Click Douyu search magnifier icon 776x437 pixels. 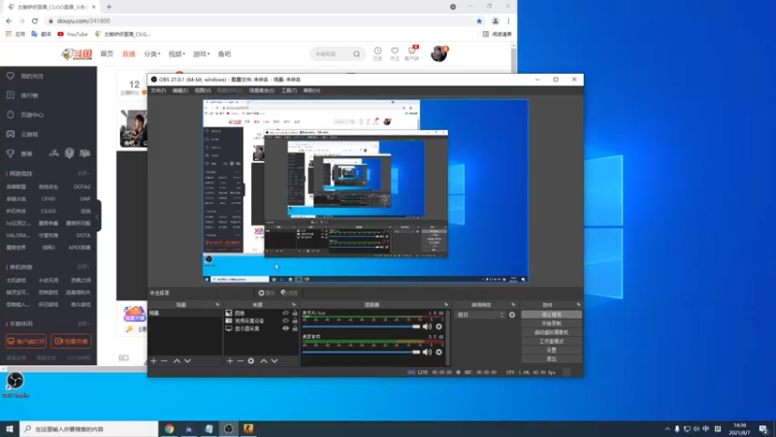click(x=357, y=54)
